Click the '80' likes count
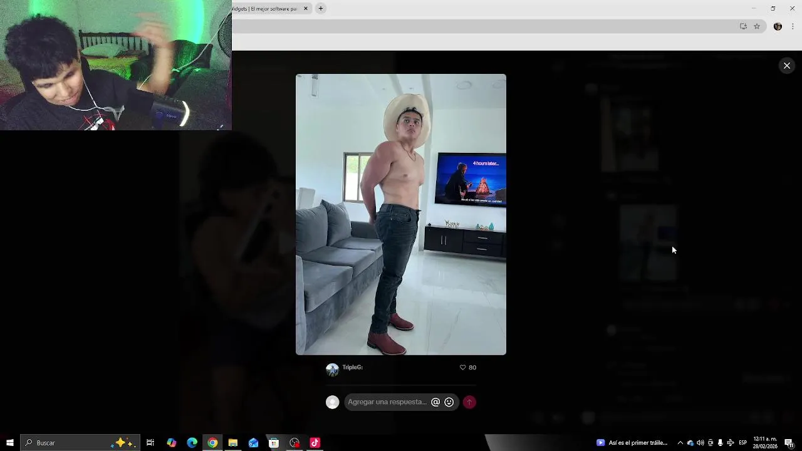The image size is (802, 451). [472, 368]
